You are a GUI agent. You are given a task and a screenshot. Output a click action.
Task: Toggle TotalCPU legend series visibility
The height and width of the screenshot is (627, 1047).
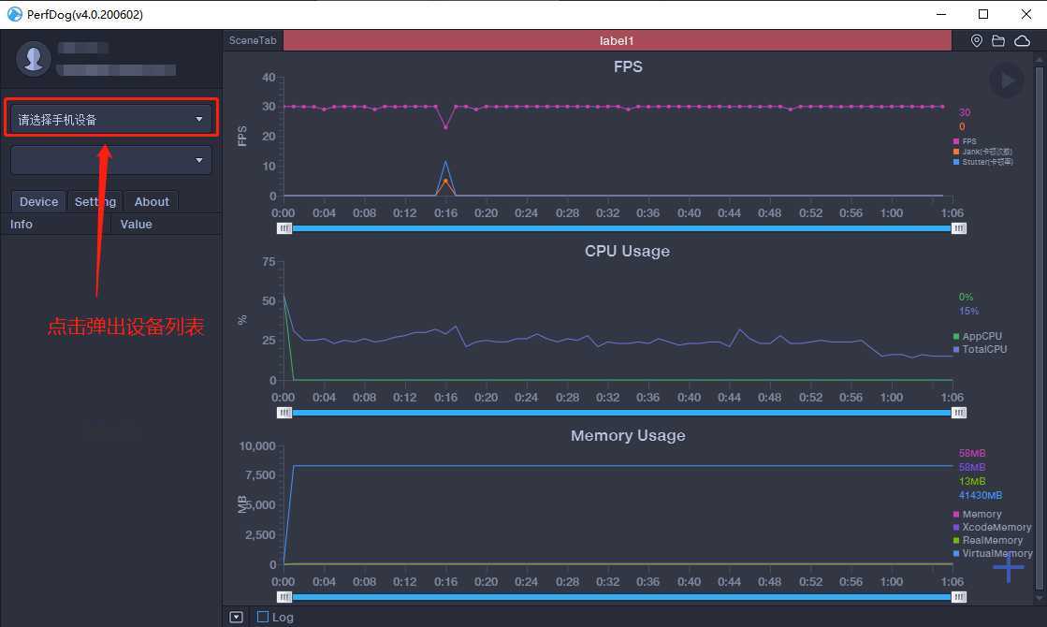(981, 349)
